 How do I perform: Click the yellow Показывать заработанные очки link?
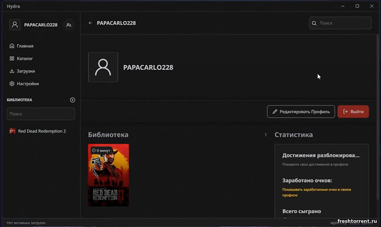317,192
